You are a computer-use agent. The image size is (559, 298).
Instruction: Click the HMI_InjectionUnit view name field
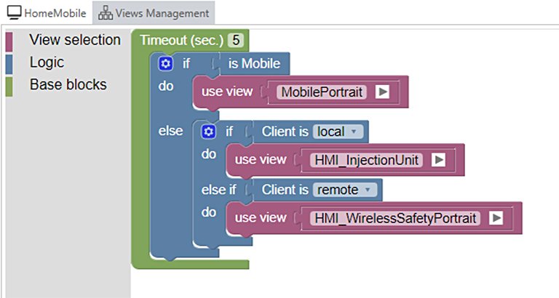tap(367, 160)
